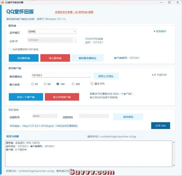Click the QQ堂 app icon in title bar
Screen dimensions: 182x176
(x=2, y=2)
